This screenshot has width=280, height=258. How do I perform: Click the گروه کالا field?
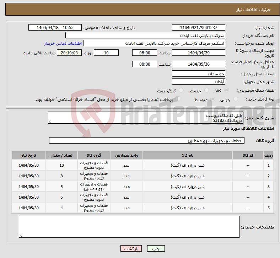pyautogui.click(x=147, y=140)
